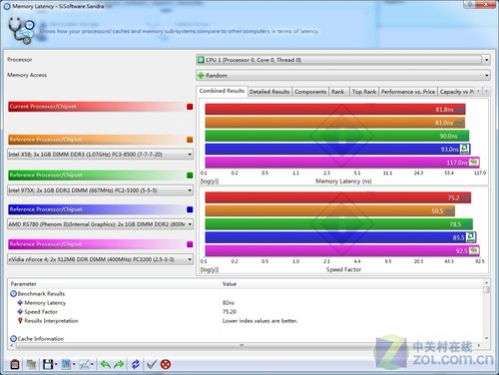Open the Random Memory Access dropdown
The height and width of the screenshot is (375, 499).
click(x=343, y=76)
